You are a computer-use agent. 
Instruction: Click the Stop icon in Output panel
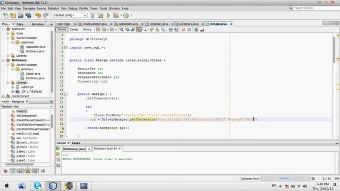[x=58, y=160]
